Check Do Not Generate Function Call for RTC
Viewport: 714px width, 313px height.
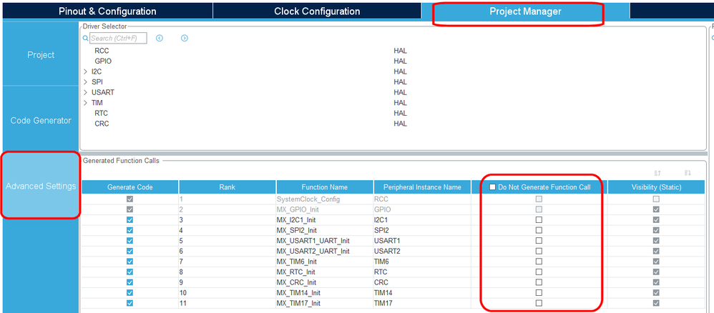(x=539, y=272)
